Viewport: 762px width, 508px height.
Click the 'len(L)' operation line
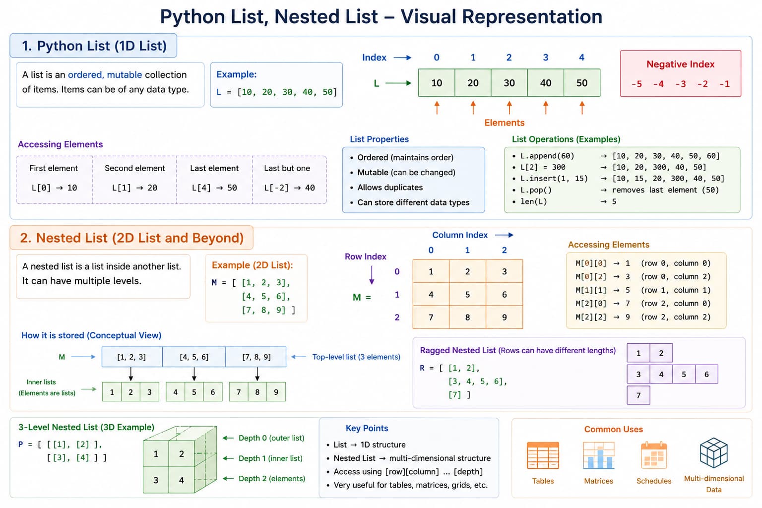click(x=564, y=201)
